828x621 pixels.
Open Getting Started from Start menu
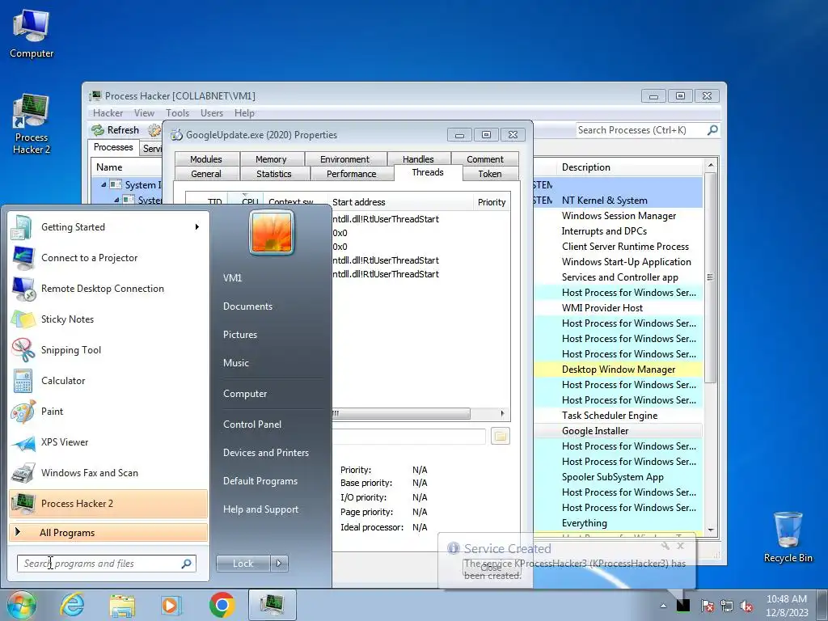coord(108,227)
